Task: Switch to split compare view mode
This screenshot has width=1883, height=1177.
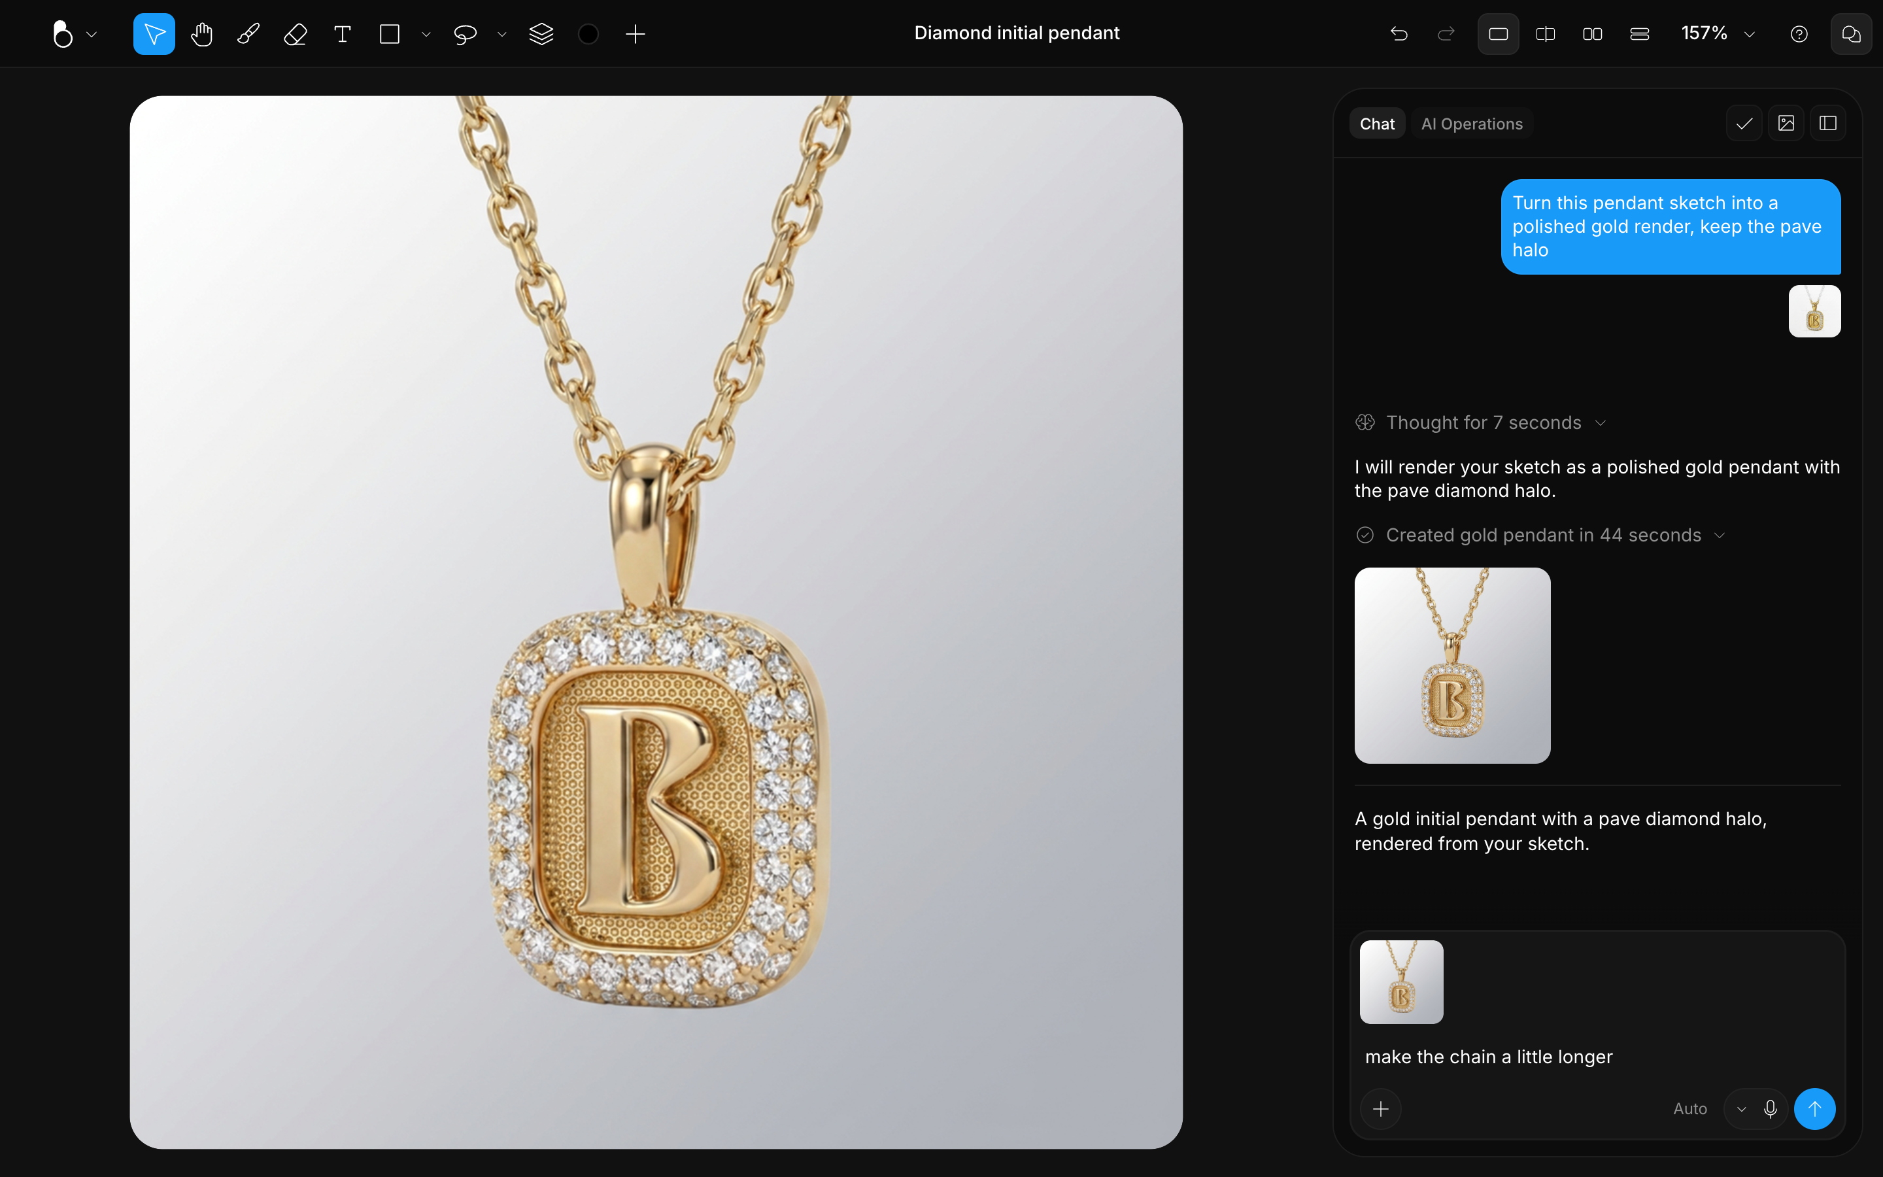Action: [x=1546, y=34]
